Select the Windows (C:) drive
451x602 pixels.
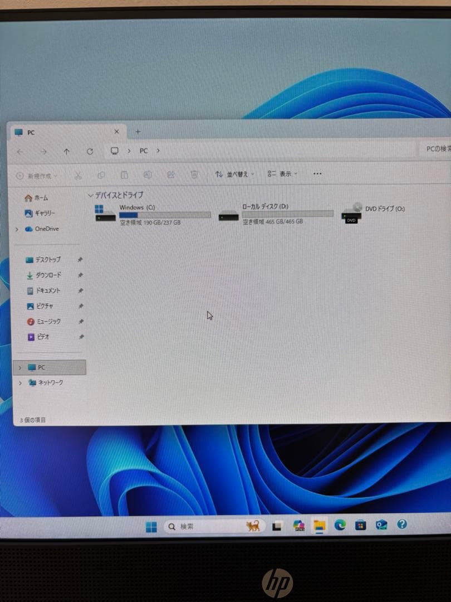(153, 214)
